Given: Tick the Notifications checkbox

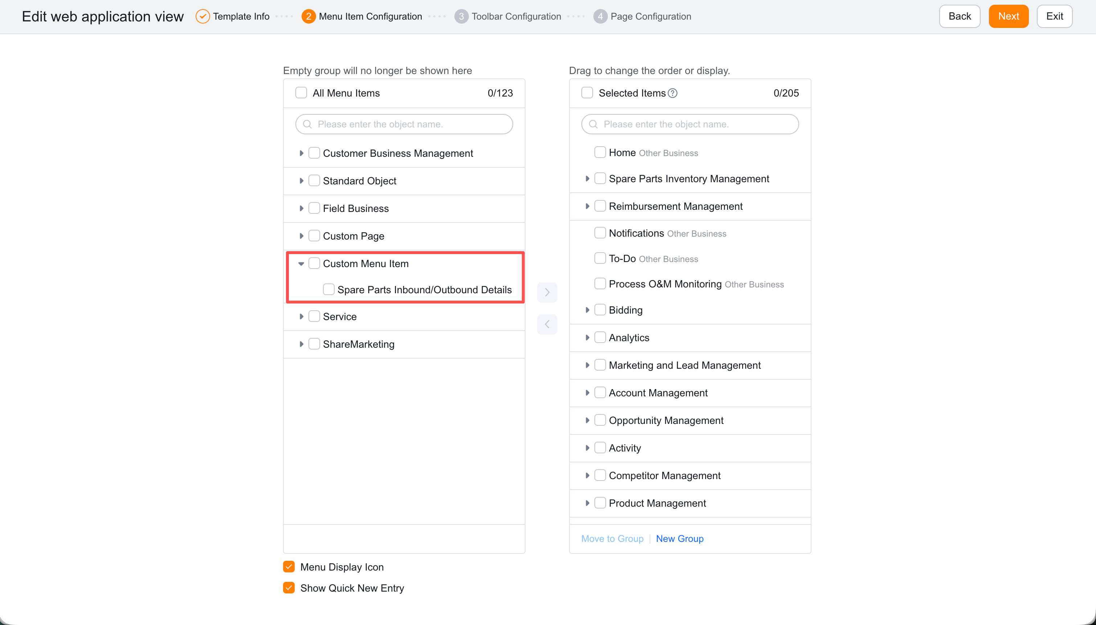Looking at the screenshot, I should [600, 233].
